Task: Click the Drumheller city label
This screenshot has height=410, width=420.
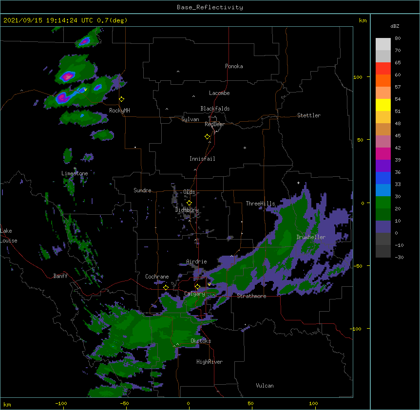Action: click(311, 237)
